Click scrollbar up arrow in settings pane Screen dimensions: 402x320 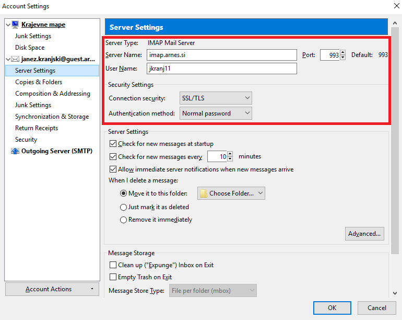pos(395,23)
